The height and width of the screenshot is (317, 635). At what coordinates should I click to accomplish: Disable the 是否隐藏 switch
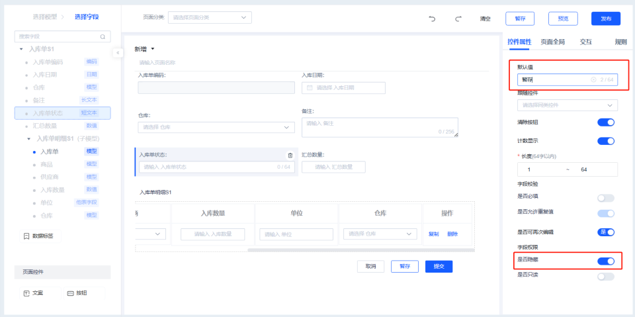(x=606, y=261)
